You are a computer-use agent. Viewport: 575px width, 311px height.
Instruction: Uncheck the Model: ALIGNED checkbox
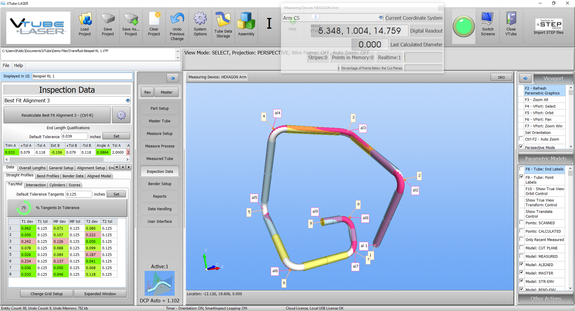coord(521,264)
